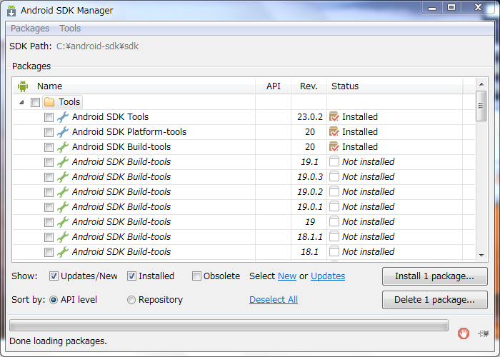Click the wrench icon for Build-tools rev 18.1
The width and height of the screenshot is (500, 357).
[x=63, y=252]
